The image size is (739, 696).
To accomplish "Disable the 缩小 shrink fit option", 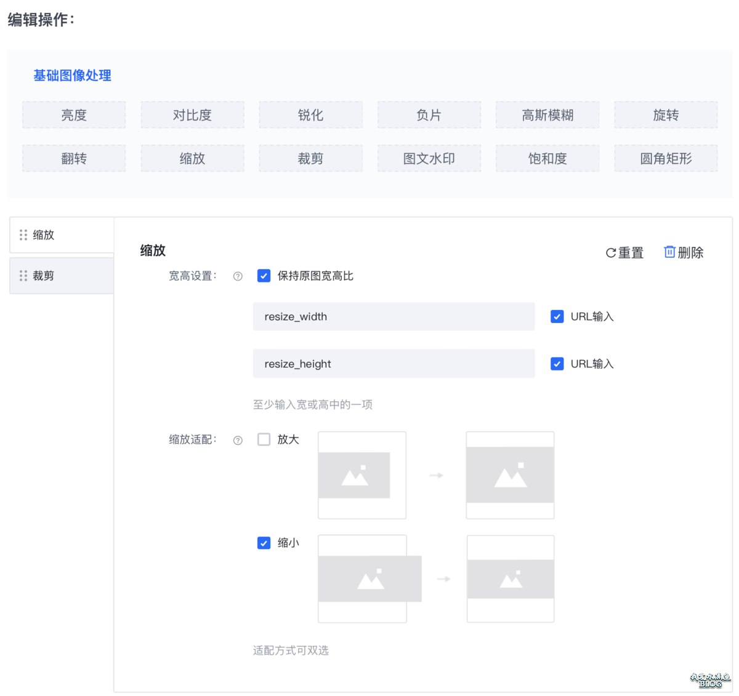I will [x=264, y=543].
